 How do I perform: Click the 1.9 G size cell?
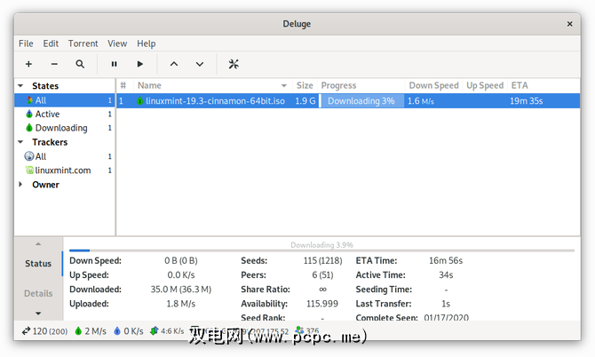pyautogui.click(x=305, y=101)
